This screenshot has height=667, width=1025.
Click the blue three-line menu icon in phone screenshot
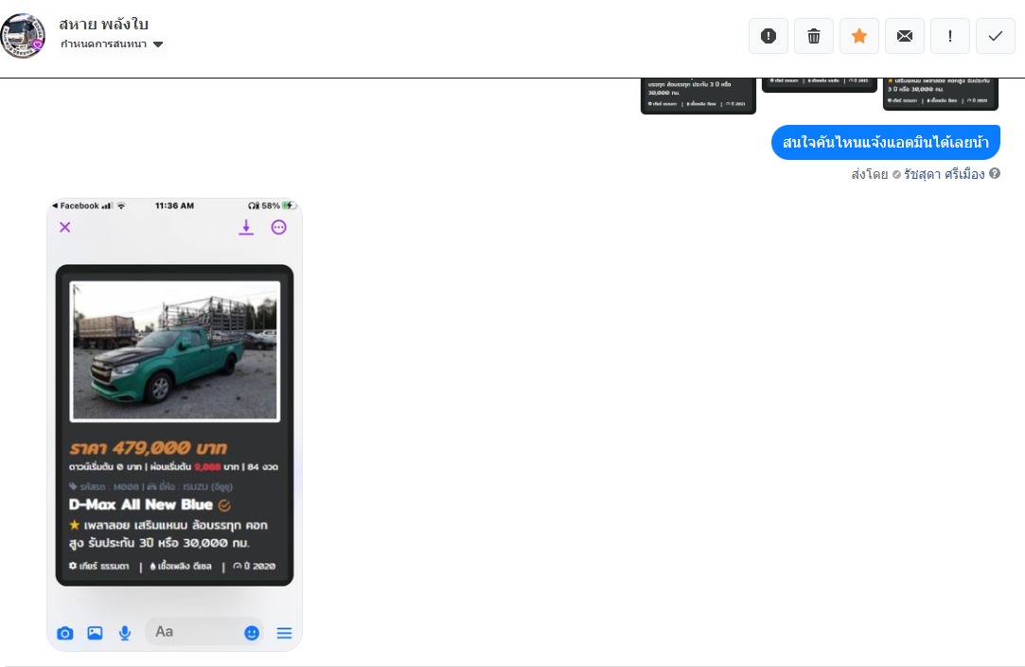coord(284,633)
